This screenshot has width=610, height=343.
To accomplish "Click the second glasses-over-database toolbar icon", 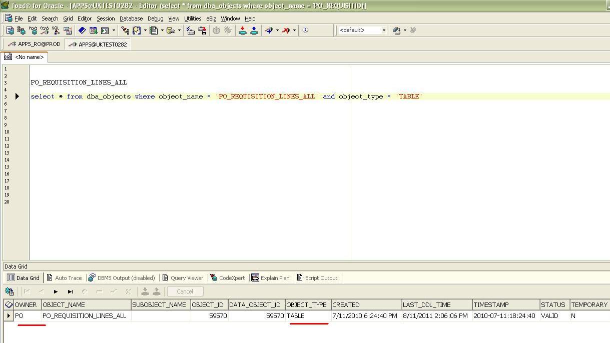I will [x=45, y=30].
